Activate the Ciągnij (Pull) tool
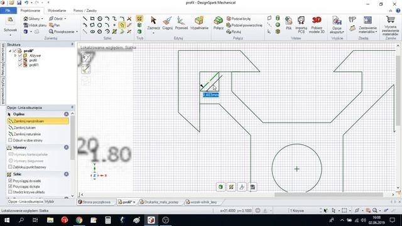This screenshot has width=402, height=226. point(167,23)
